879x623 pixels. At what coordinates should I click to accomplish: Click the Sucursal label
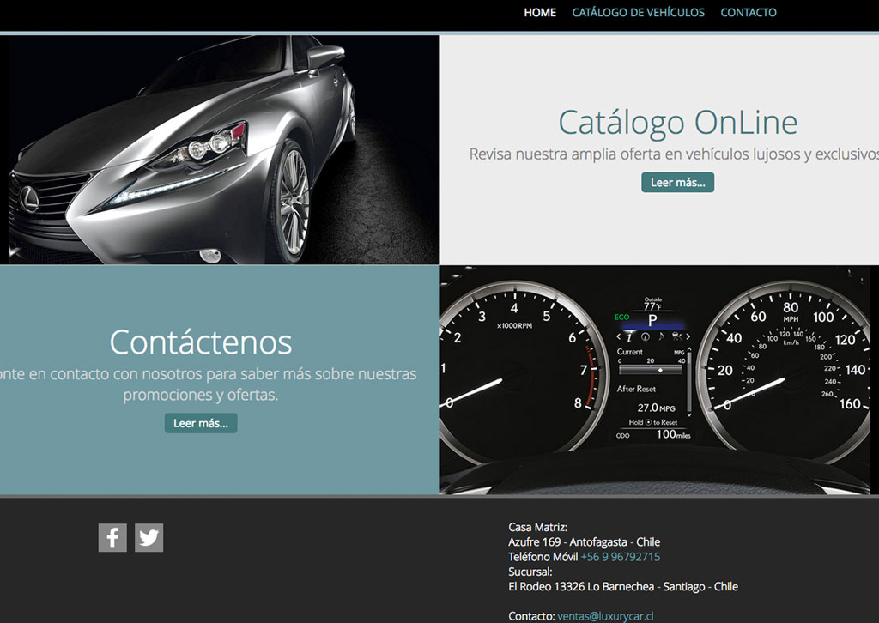tap(530, 572)
